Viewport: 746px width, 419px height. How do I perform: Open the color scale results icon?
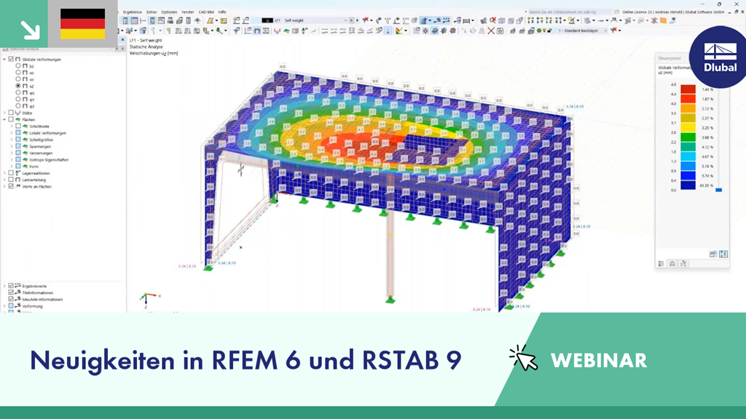click(398, 31)
